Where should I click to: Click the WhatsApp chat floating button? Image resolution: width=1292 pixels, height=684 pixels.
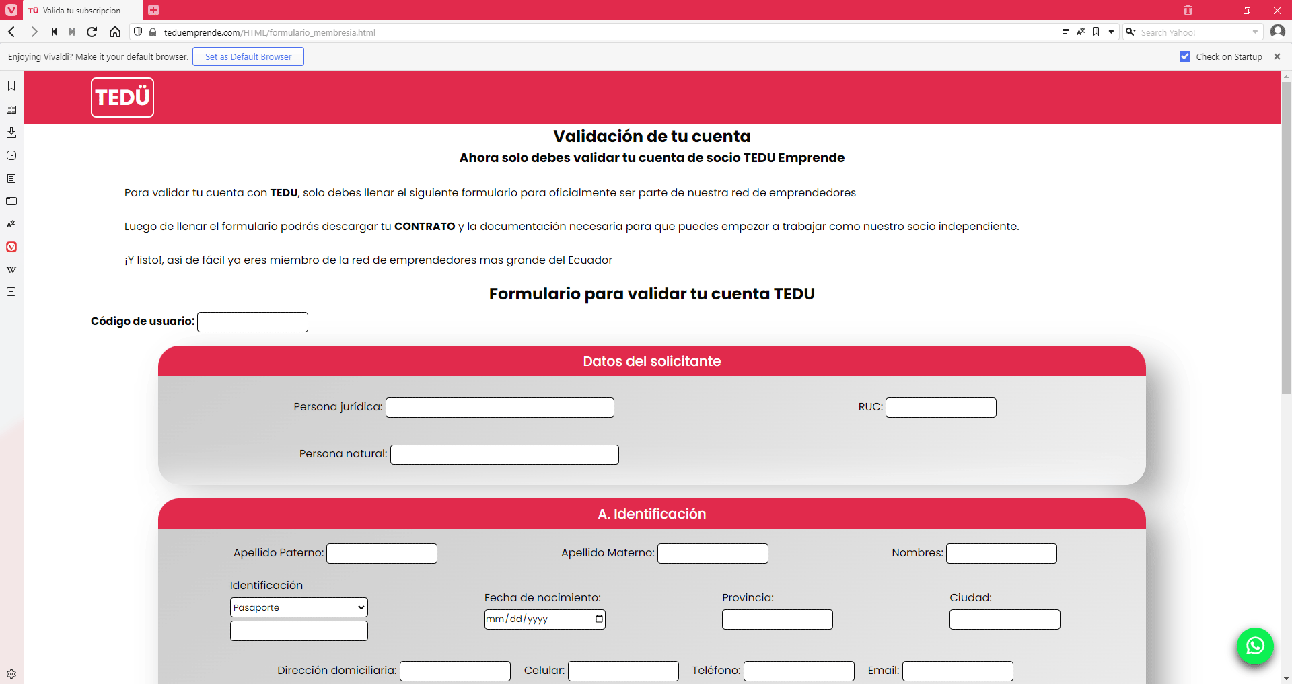(x=1254, y=646)
